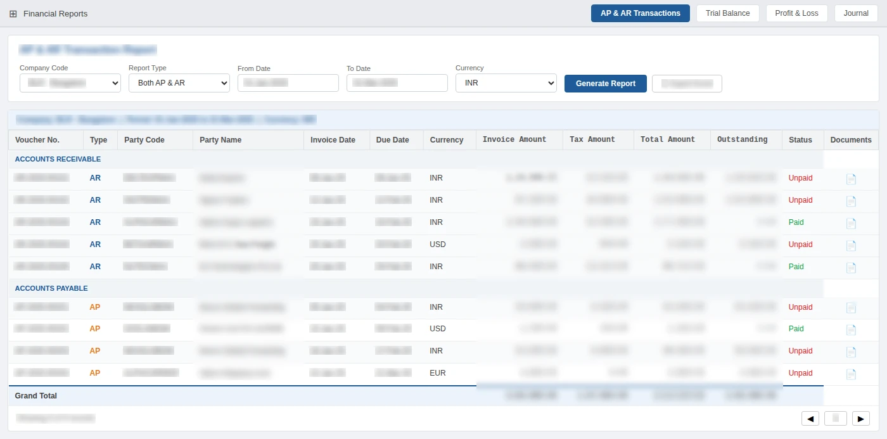
Task: Click the USD currency cell in the AP section
Action: click(438, 329)
